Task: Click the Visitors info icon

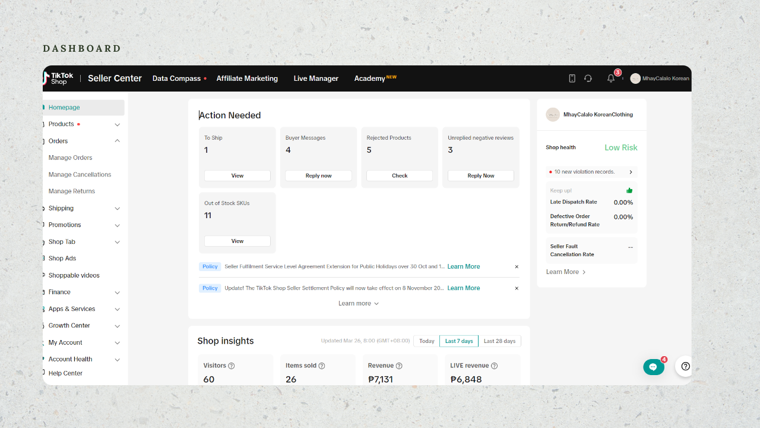Action: pos(232,366)
